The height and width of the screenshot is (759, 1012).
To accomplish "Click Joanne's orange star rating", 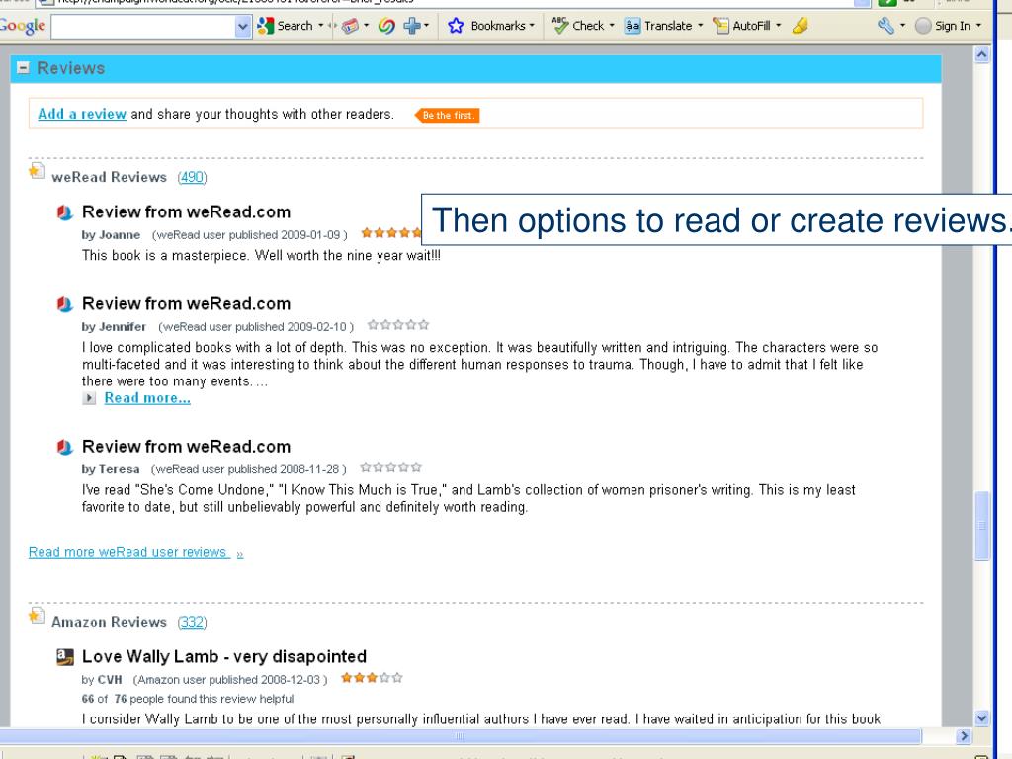I will point(391,233).
